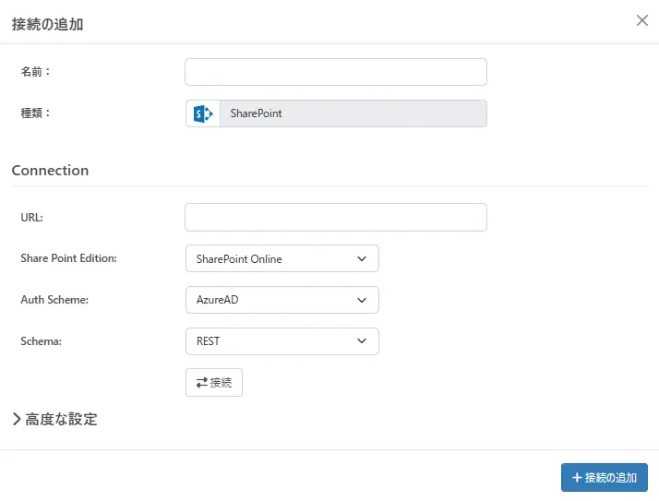Click the 高度な設定 section label
This screenshot has height=501, width=659.
click(x=61, y=419)
